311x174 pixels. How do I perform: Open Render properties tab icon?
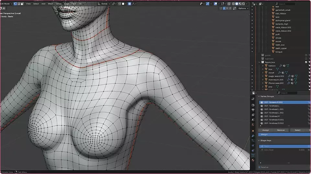click(253, 105)
